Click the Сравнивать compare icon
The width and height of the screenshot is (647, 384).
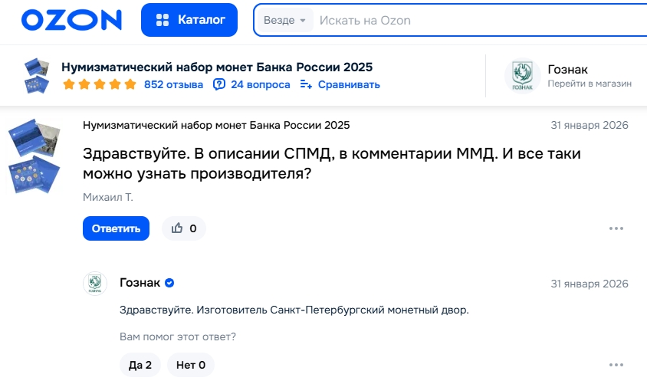click(306, 84)
